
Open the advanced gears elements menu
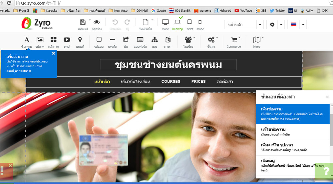(211, 40)
